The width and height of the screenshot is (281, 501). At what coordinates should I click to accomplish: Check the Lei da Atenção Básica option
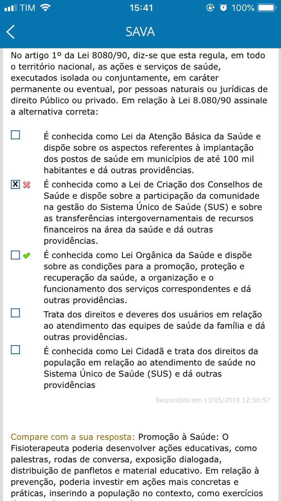pos(15,135)
